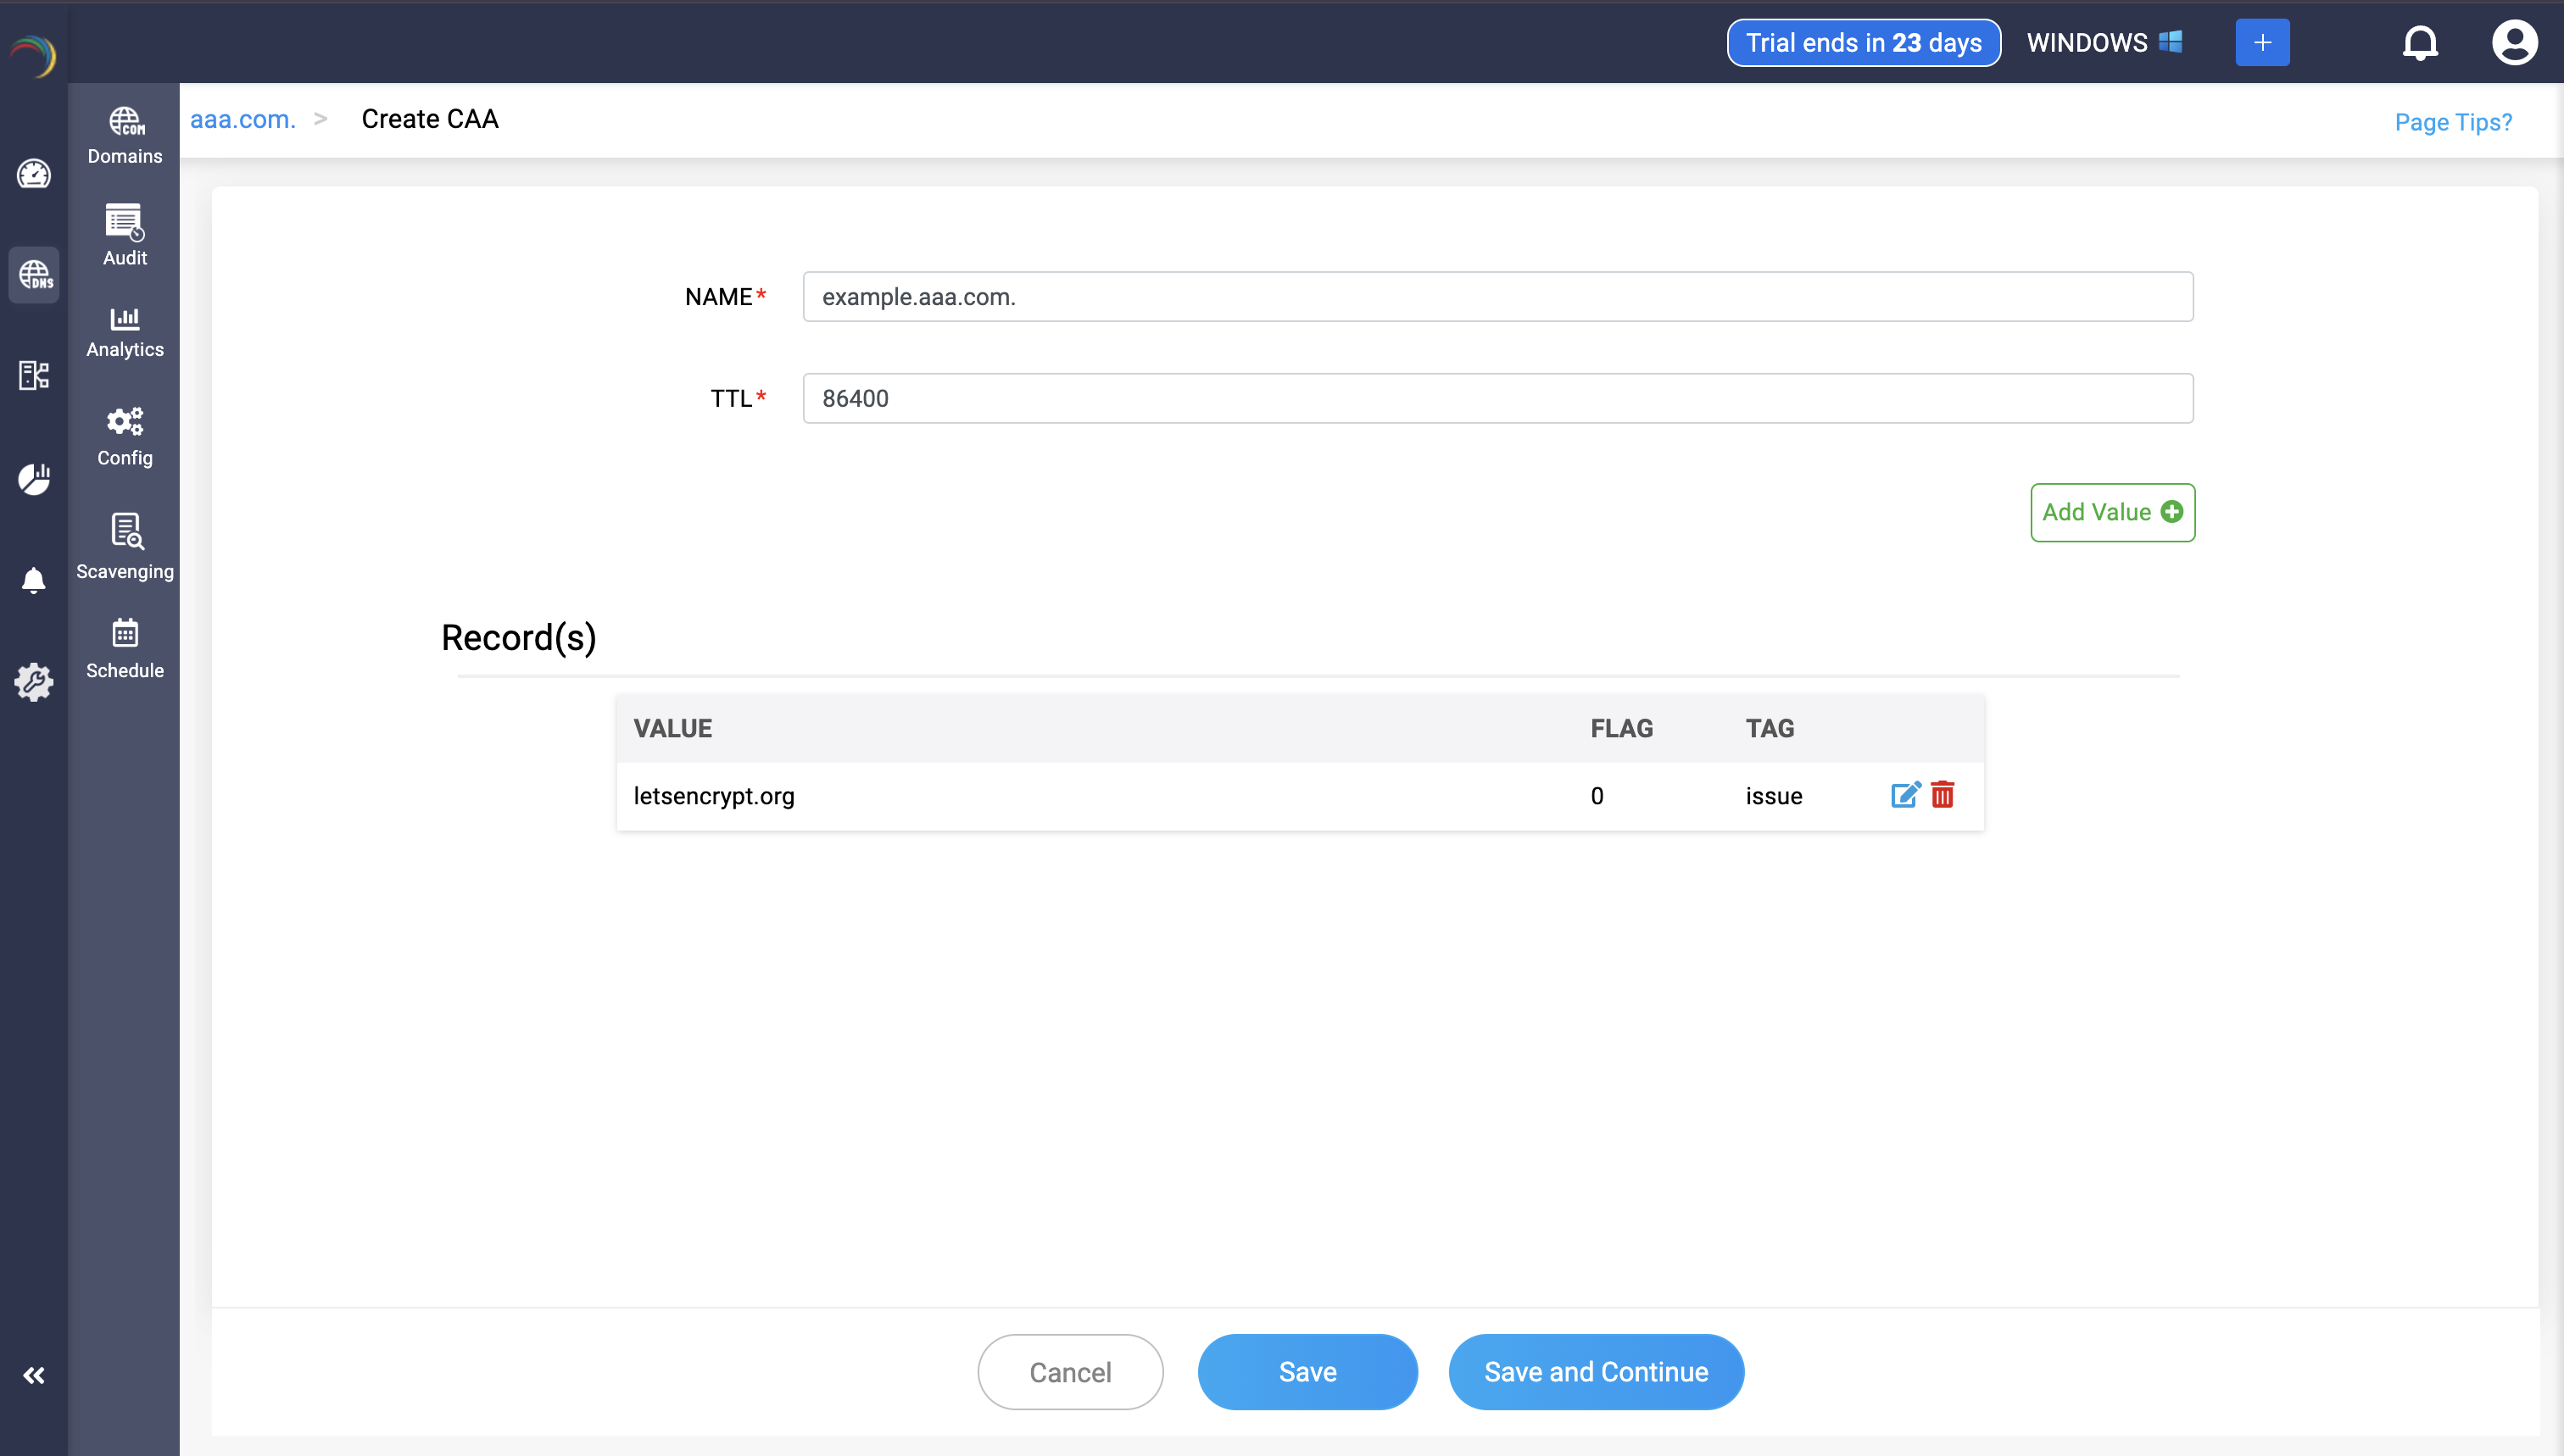Open the Audit menu item
Screen dimensions: 2564x1456
click(125, 235)
